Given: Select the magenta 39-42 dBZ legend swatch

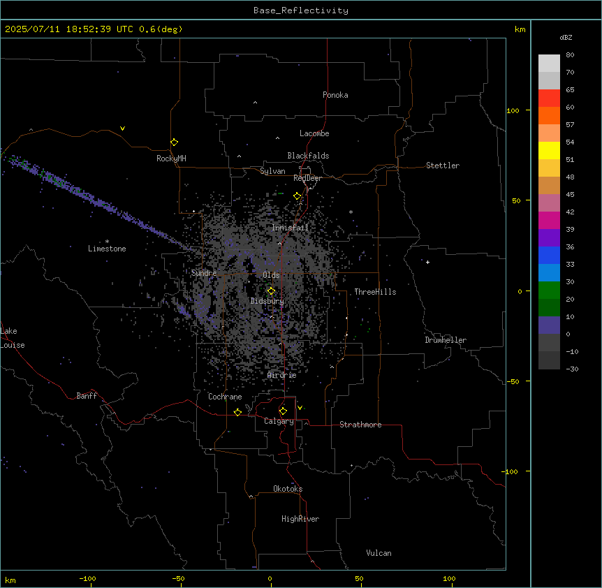Looking at the screenshot, I should [549, 221].
